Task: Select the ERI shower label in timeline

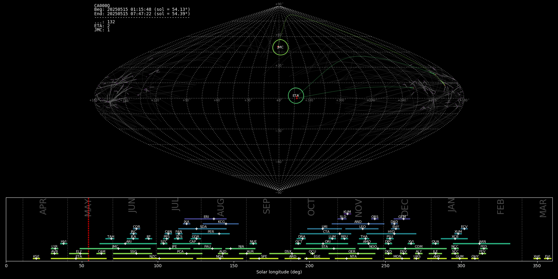Action: click(206, 217)
